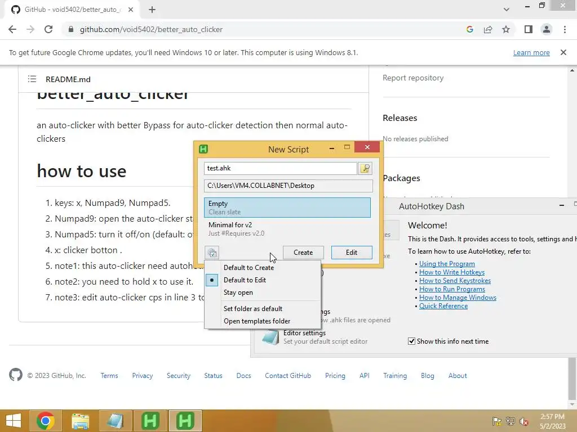Viewport: 577px width, 432px height.
Task: Open How to Run Programs link
Action: click(x=452, y=289)
